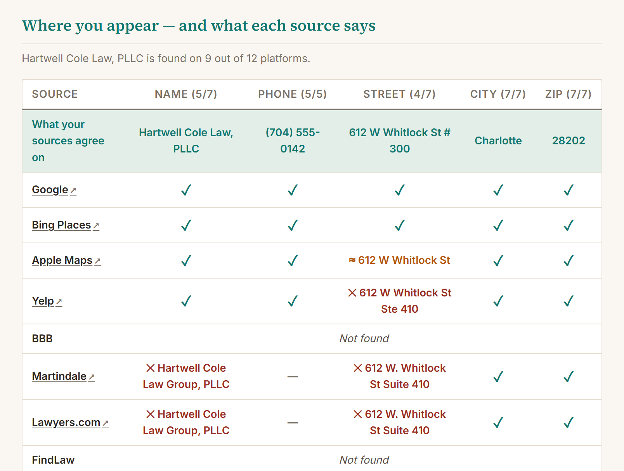Click the Martindale city checkmark
The width and height of the screenshot is (624, 471).
tap(498, 377)
